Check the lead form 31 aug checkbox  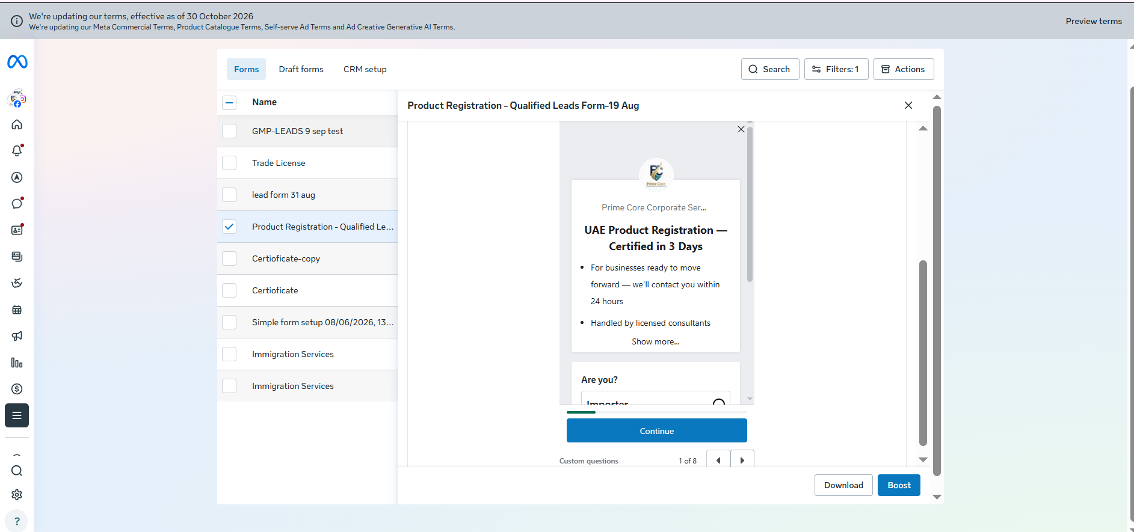[x=229, y=195]
